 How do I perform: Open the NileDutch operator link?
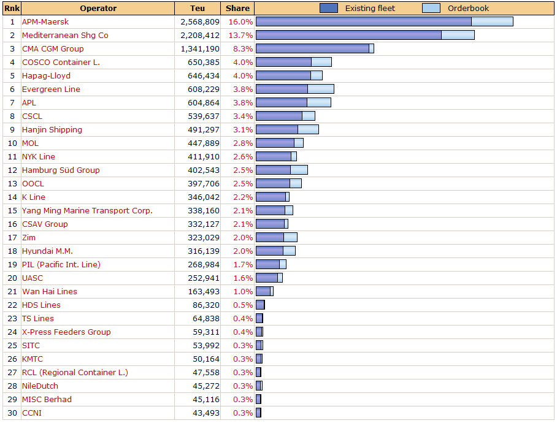point(40,386)
